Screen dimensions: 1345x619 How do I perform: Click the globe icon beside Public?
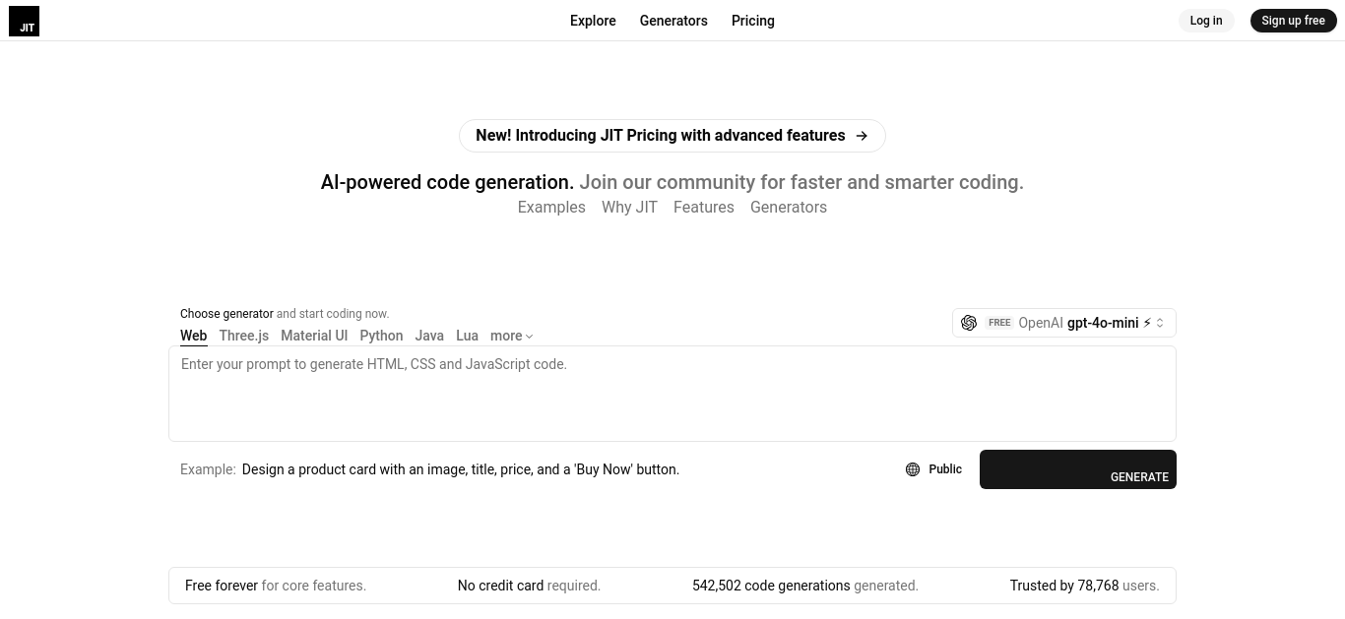[913, 469]
